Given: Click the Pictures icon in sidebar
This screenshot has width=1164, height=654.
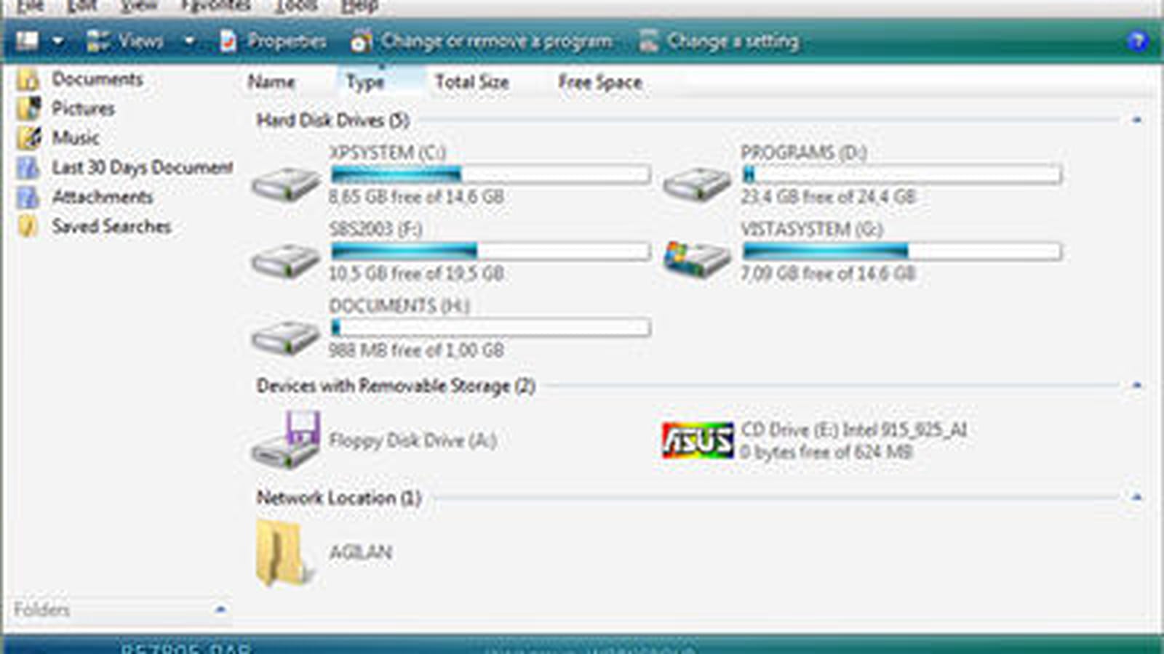Looking at the screenshot, I should [x=28, y=108].
